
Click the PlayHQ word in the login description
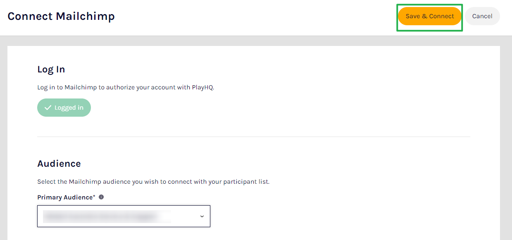202,87
